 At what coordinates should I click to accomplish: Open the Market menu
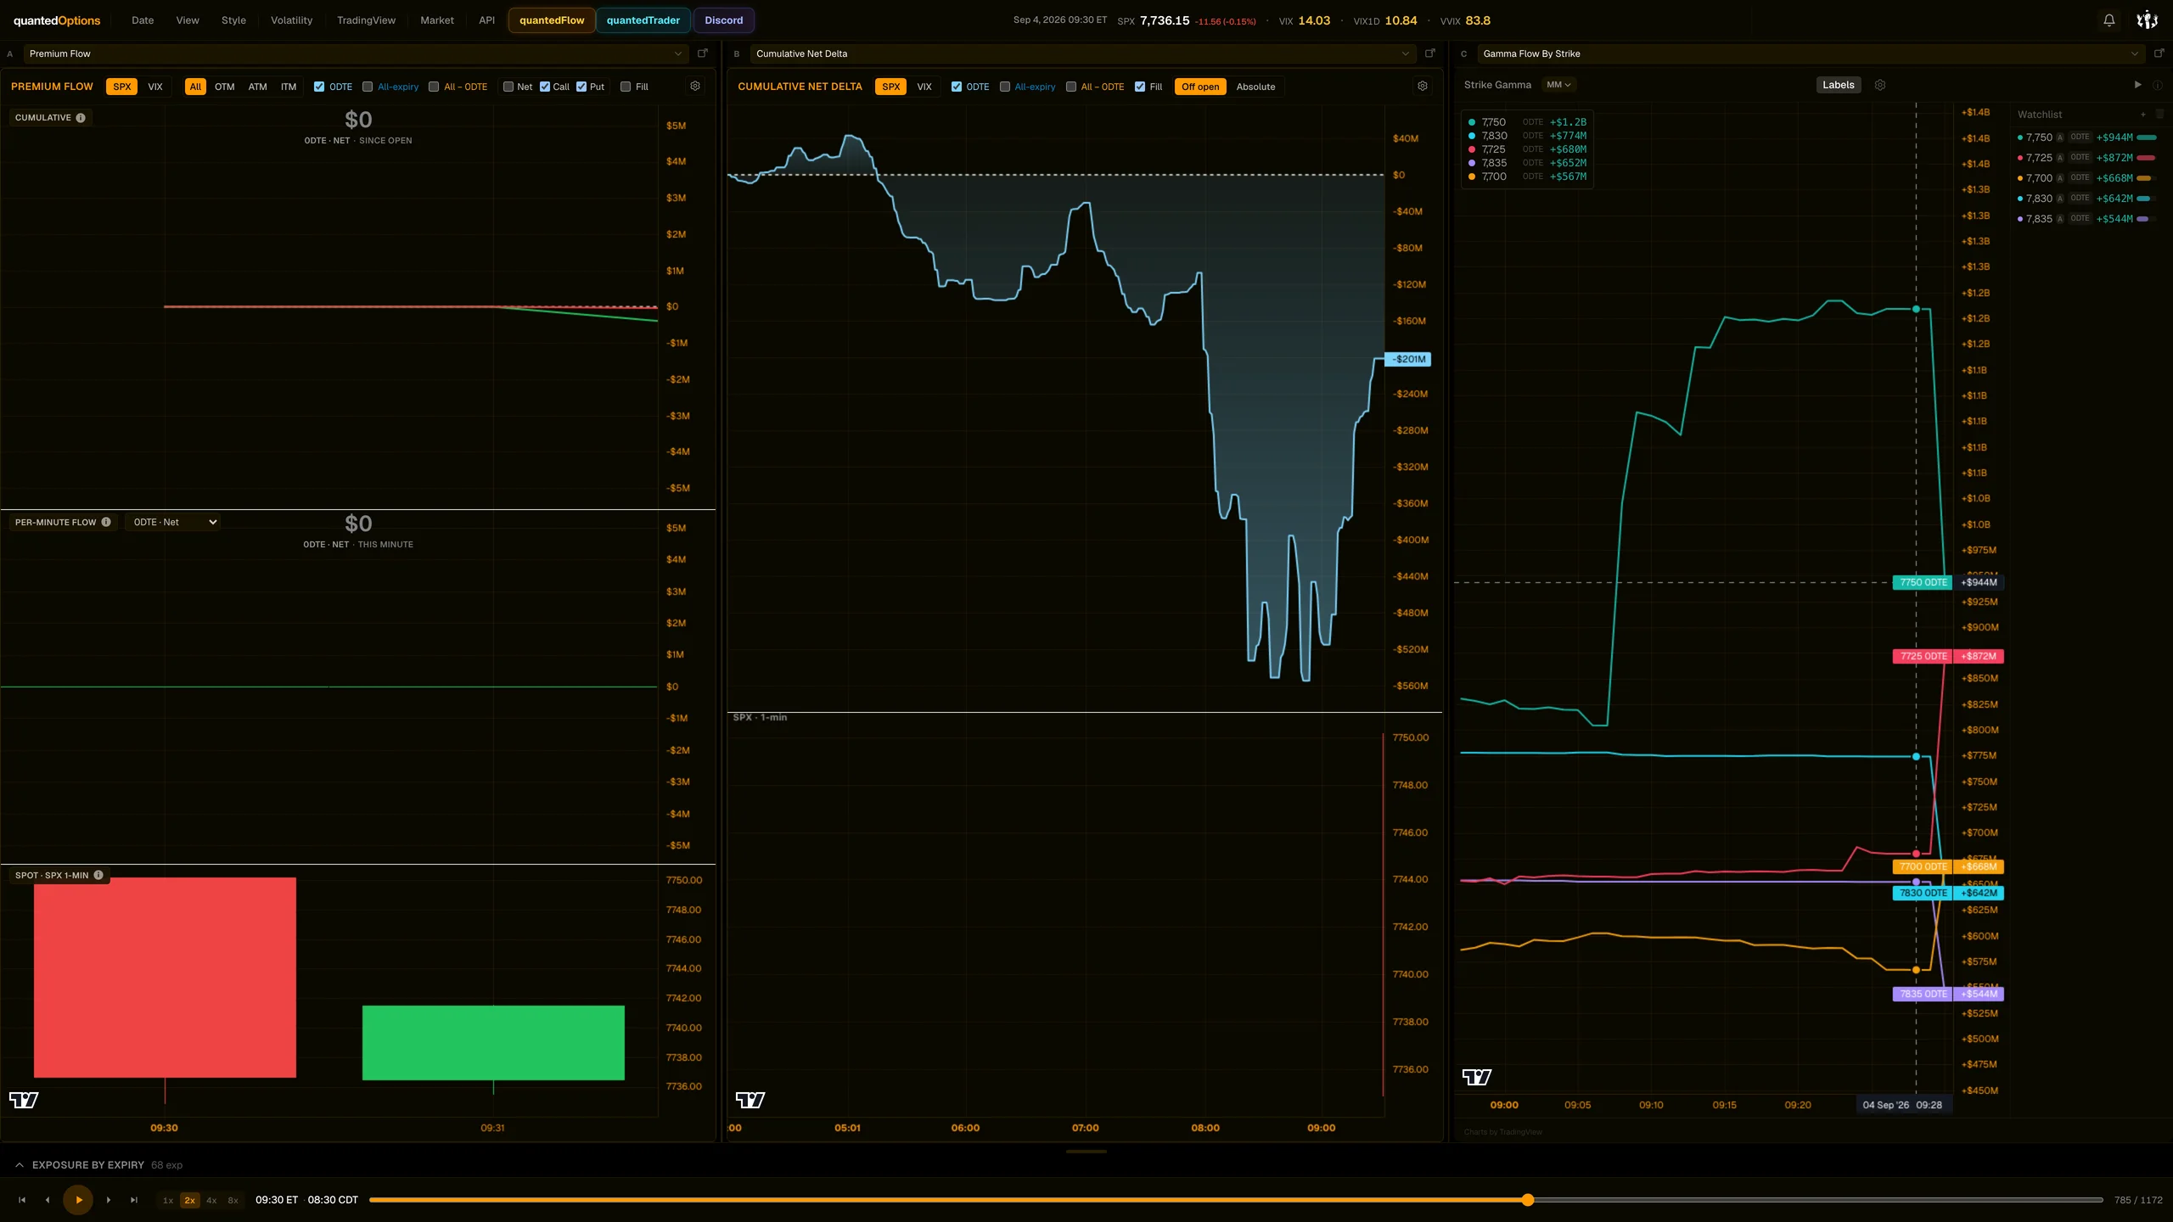(x=437, y=20)
